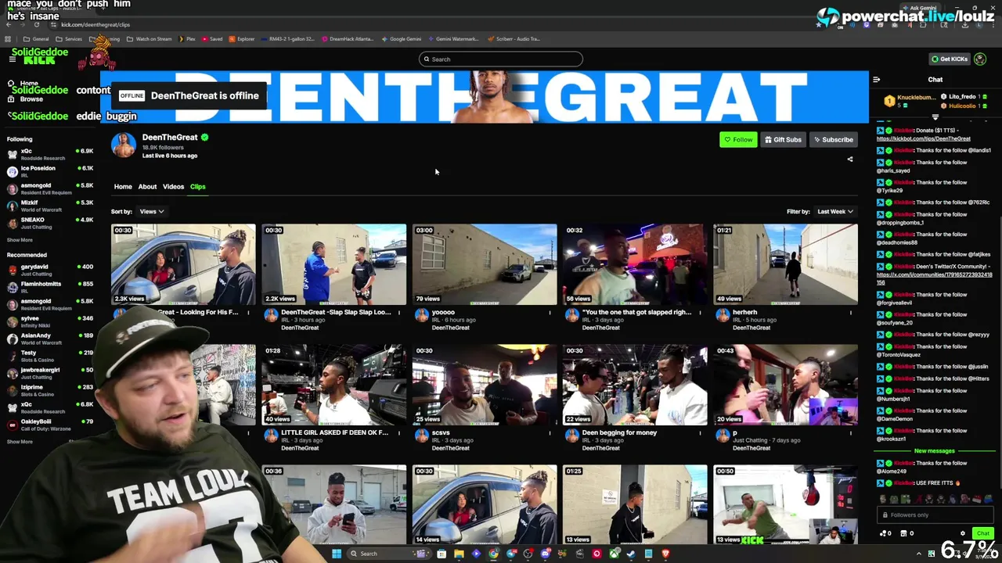Open Xbox app from the taskbar
The height and width of the screenshot is (563, 1002).
point(614,554)
